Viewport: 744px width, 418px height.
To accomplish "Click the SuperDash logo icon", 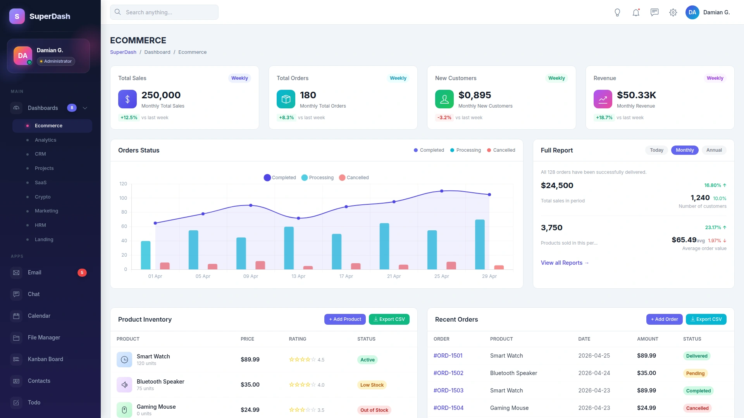I will click(x=17, y=16).
